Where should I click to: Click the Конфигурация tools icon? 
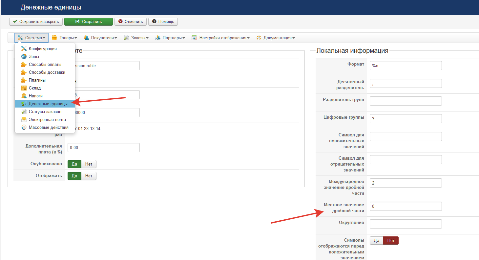(x=24, y=49)
